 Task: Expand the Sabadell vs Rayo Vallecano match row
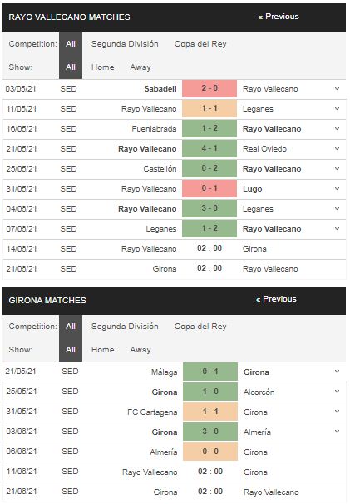[337, 88]
